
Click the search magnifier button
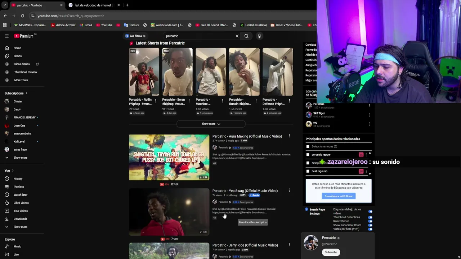point(246,36)
